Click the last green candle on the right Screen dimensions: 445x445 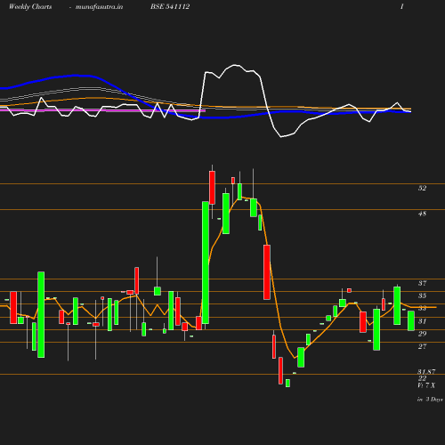coord(411,320)
